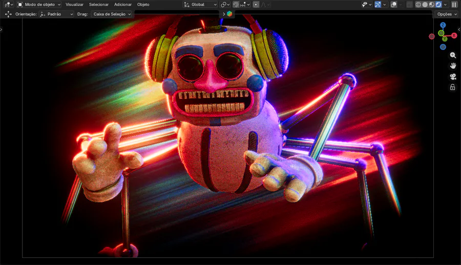
Task: Open the Padrão orientation dropdown
Action: (56, 14)
